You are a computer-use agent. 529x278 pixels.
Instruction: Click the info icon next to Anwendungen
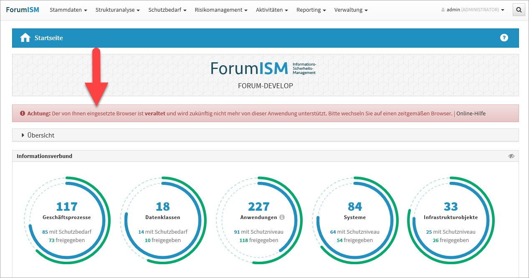click(282, 217)
